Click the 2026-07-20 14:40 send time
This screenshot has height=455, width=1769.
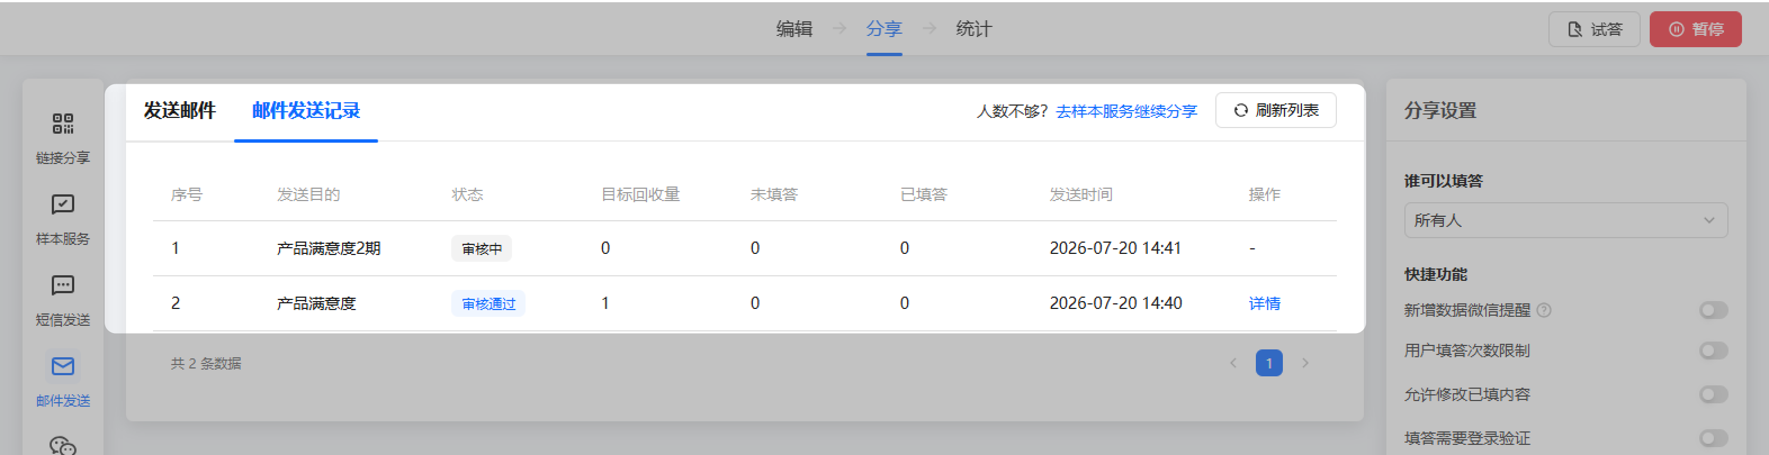pos(1115,303)
